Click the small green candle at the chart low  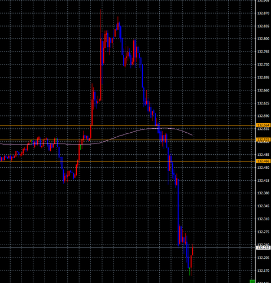tap(190, 271)
